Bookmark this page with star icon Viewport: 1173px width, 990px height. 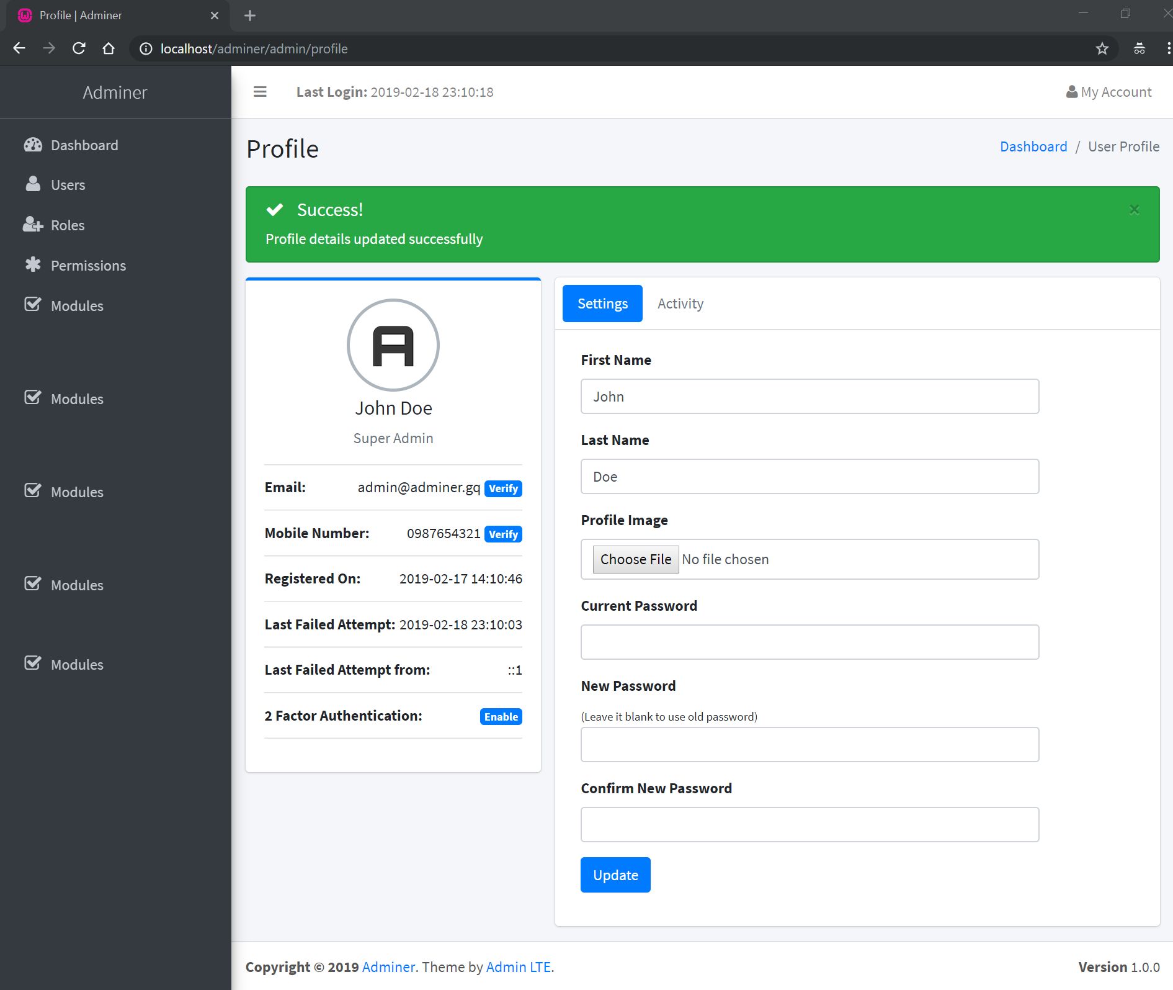pyautogui.click(x=1102, y=48)
